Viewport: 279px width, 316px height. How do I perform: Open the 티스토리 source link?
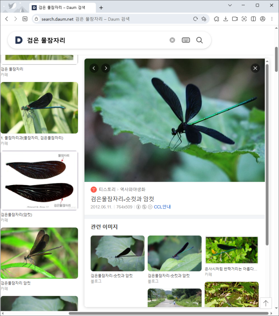[x=107, y=189]
